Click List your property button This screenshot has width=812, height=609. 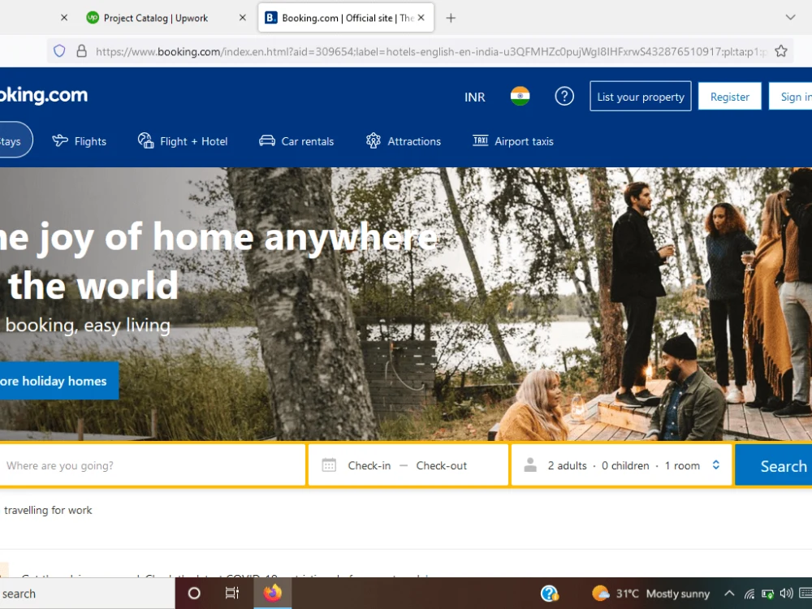tap(640, 97)
